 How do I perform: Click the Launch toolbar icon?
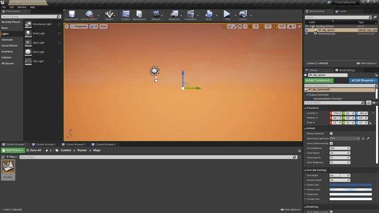pyautogui.click(x=243, y=14)
